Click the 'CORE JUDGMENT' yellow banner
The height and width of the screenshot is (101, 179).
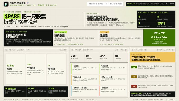152,57
